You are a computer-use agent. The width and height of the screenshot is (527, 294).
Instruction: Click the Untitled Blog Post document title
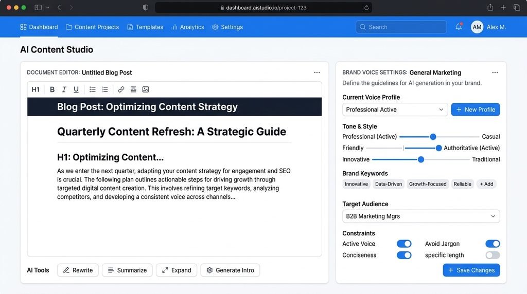click(x=107, y=72)
